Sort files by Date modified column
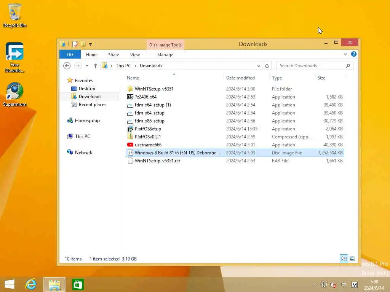Screen dimensions: 390x292 240,78
